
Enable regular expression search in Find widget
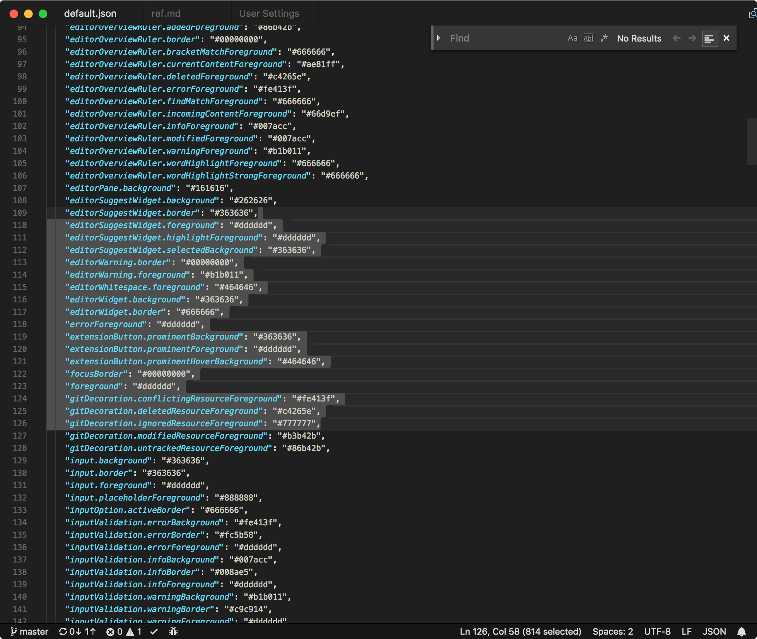tap(604, 38)
